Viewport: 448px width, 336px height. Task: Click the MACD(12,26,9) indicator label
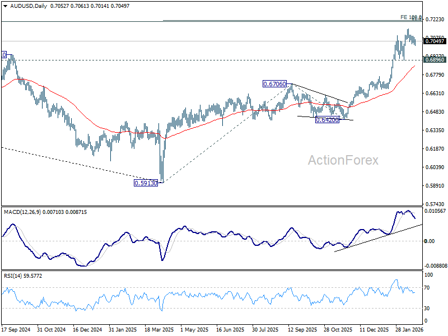[22, 212]
